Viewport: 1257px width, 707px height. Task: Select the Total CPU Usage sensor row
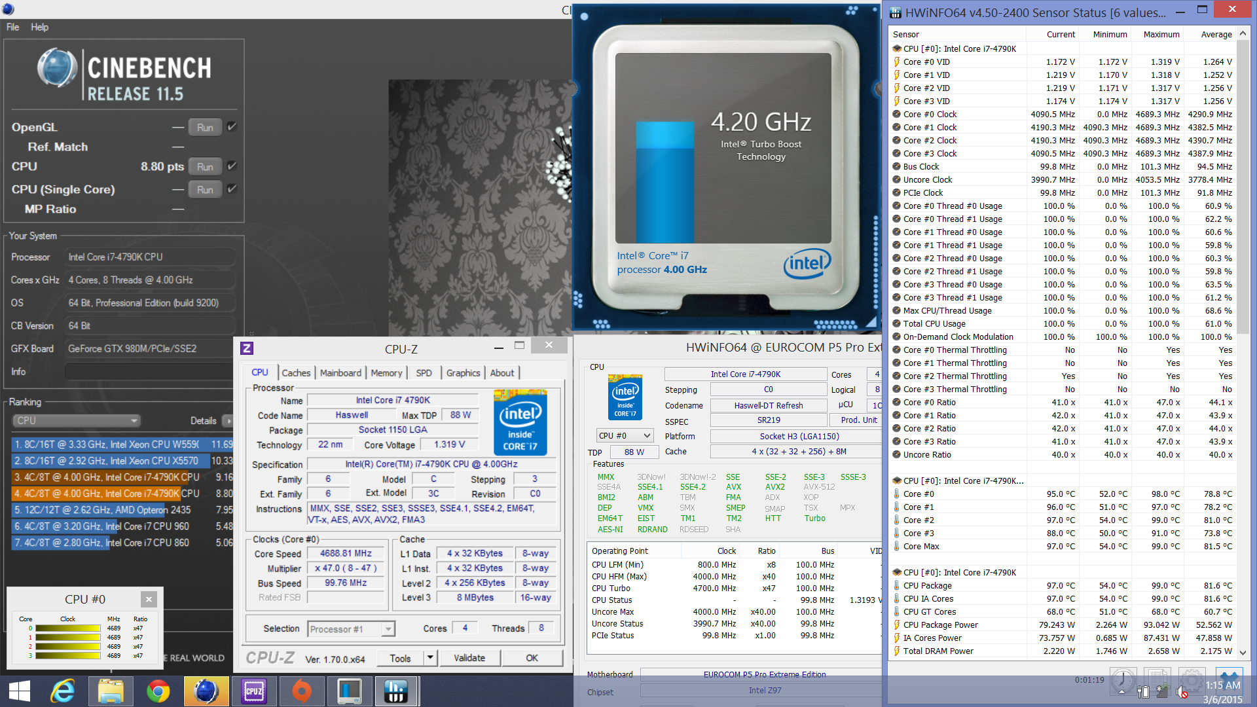[x=1063, y=324]
